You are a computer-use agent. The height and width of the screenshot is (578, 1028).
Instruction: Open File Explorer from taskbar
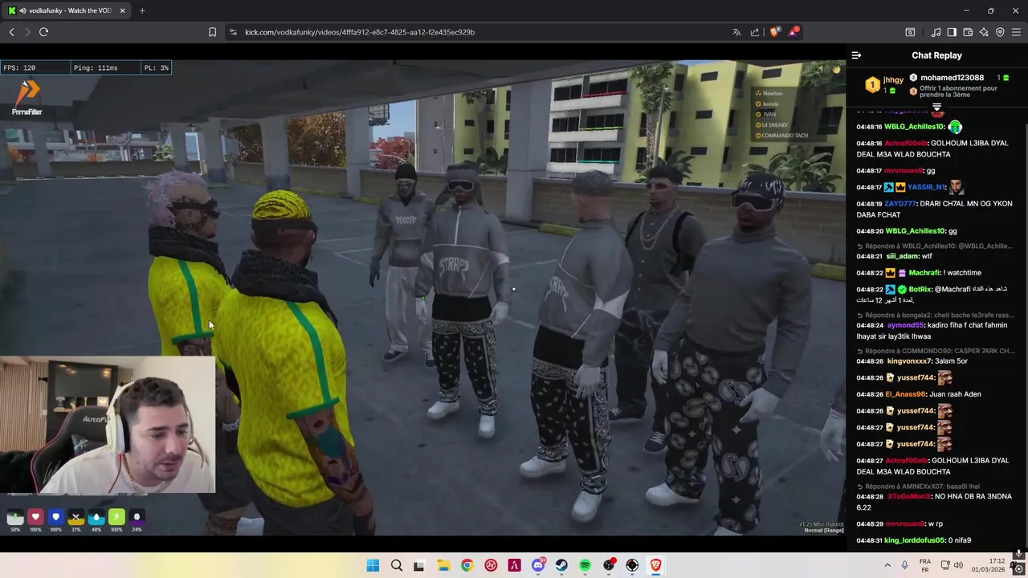point(443,566)
